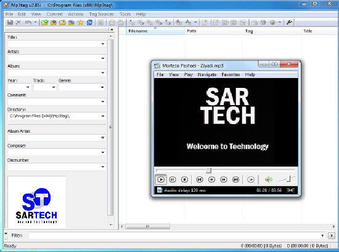Click the Save tag toolbar icon
The width and height of the screenshot is (339, 252).
tap(10, 22)
